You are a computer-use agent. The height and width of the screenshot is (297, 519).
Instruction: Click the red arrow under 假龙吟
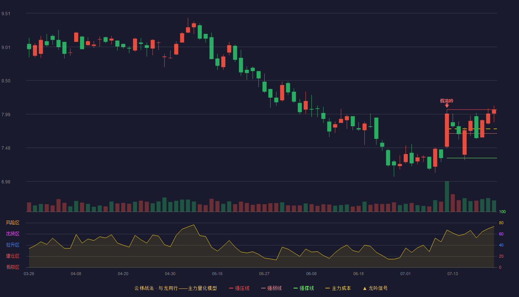click(447, 106)
